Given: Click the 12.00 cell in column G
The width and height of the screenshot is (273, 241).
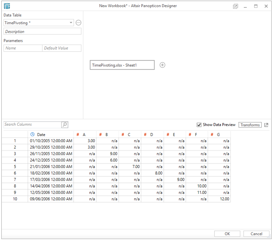Looking at the screenshot, I should click(219, 199).
